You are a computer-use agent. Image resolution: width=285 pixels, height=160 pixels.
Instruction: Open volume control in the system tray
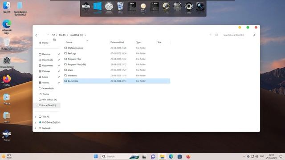(x=256, y=156)
